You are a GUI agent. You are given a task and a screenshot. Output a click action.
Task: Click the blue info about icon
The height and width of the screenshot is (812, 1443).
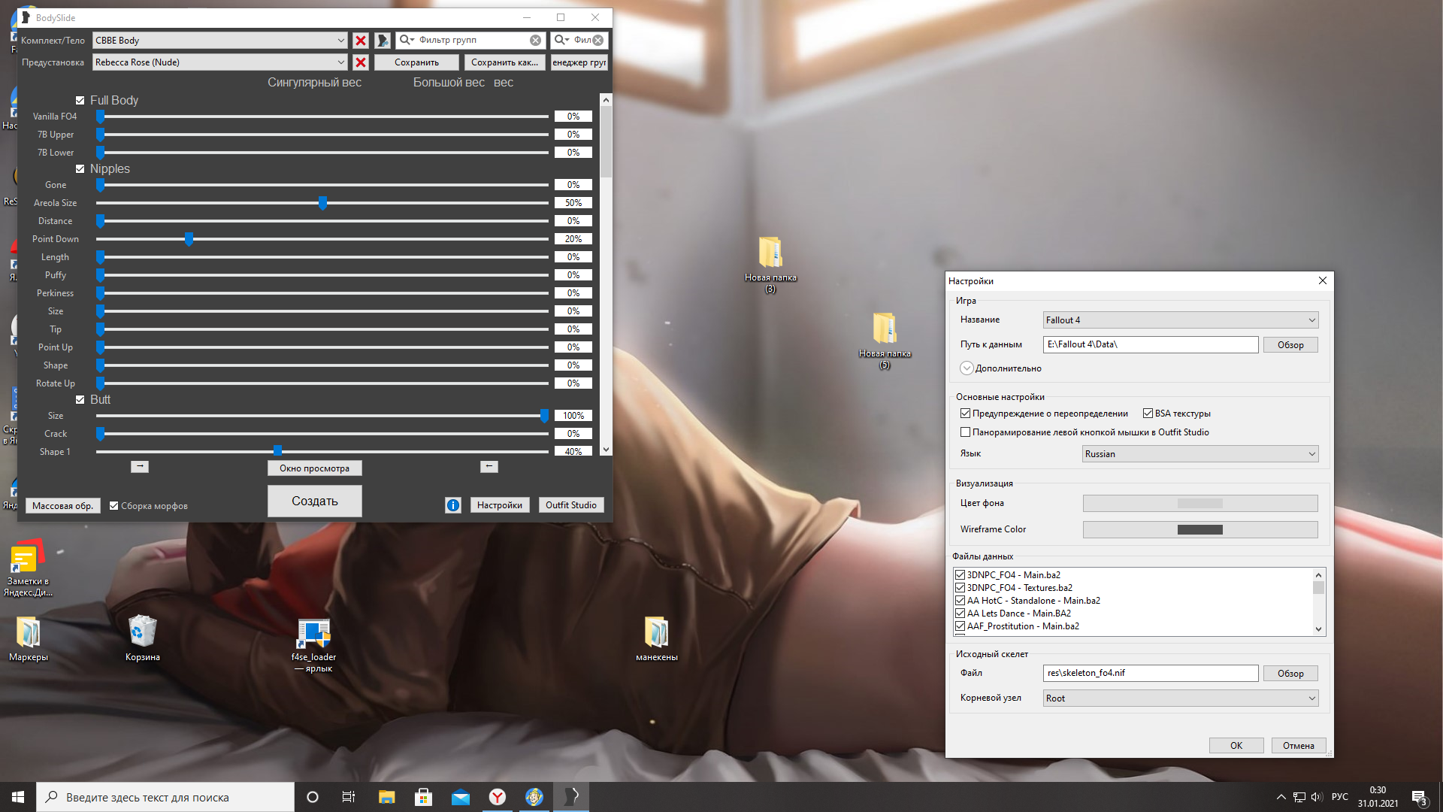pos(452,505)
